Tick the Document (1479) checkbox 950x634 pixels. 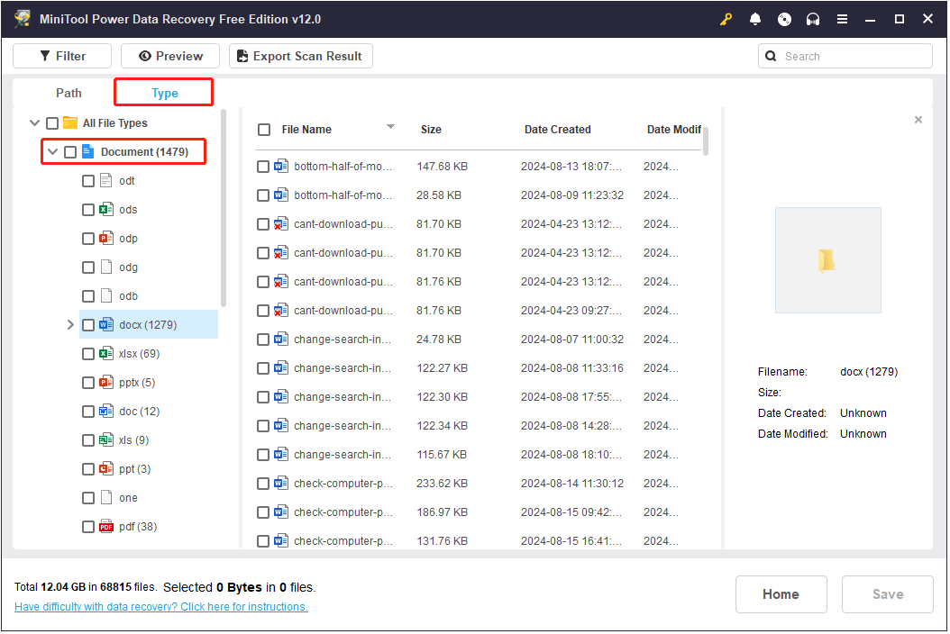70,152
